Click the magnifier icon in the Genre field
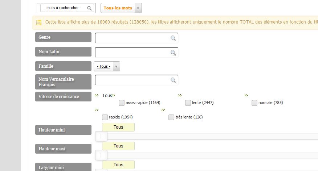The width and height of the screenshot is (318, 171). (173, 38)
